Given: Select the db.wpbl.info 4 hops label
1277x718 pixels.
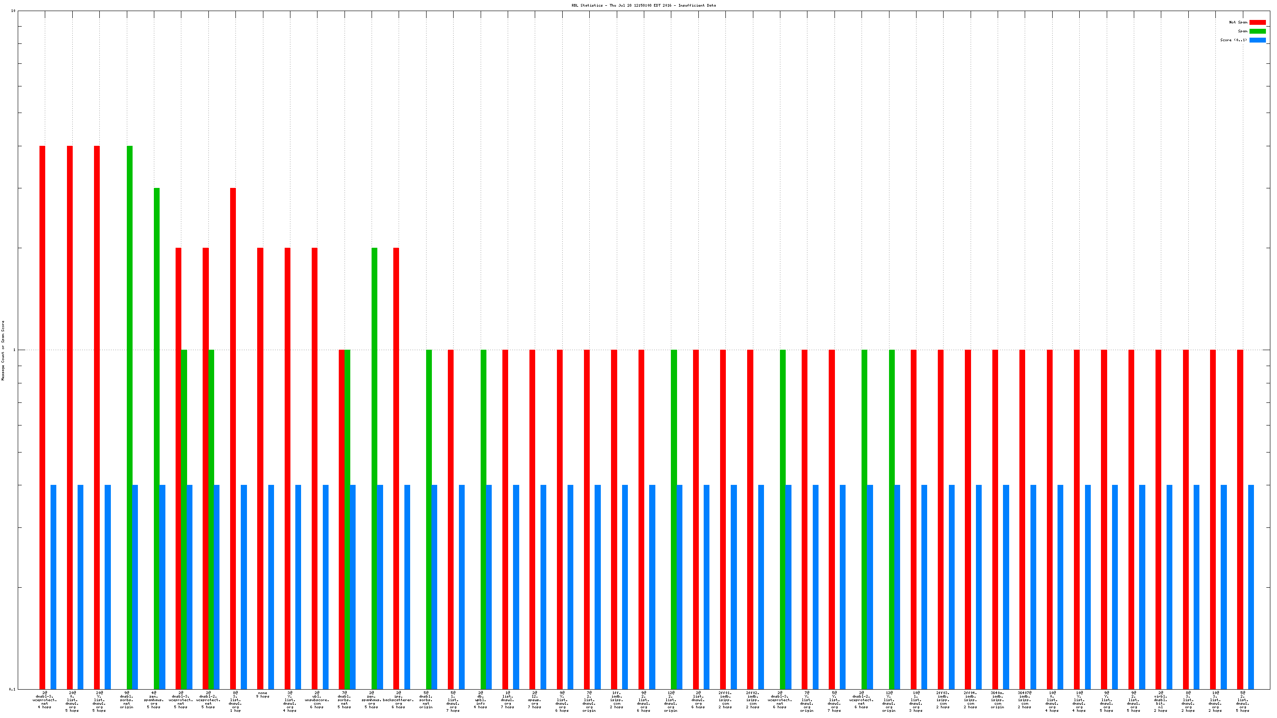Looking at the screenshot, I should (x=480, y=700).
